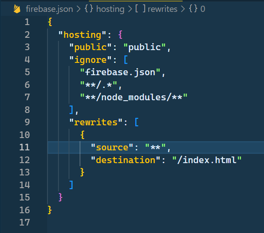This screenshot has width=264, height=233.
Task: Click the "destination" key on line 12
Action: (125, 160)
